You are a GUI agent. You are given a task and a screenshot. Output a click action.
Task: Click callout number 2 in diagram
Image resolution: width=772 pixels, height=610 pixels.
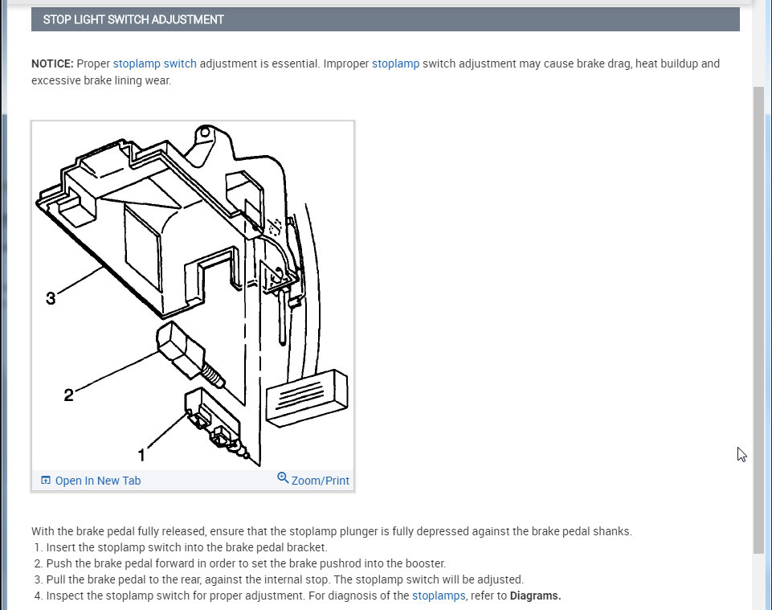(68, 395)
